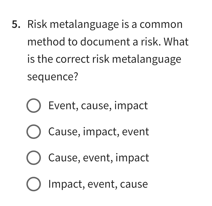Viewport: 212px width, 206px height.
Task: Click the word 'sequence?' in the question
Action: tap(52, 76)
